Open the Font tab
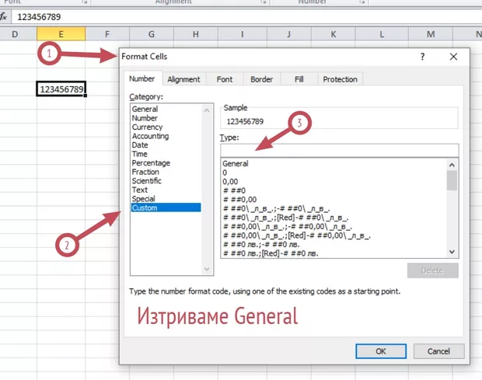Viewport: 482px width, 380px height. click(225, 79)
